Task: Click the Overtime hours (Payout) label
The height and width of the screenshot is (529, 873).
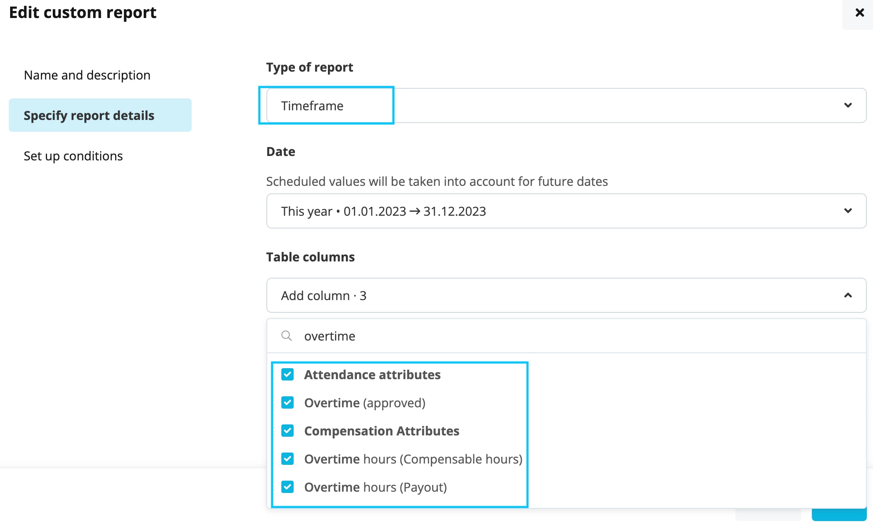Action: [375, 487]
